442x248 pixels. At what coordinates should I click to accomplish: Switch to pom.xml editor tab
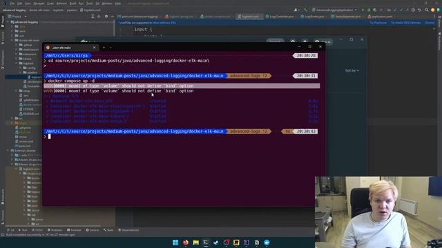coord(139,17)
